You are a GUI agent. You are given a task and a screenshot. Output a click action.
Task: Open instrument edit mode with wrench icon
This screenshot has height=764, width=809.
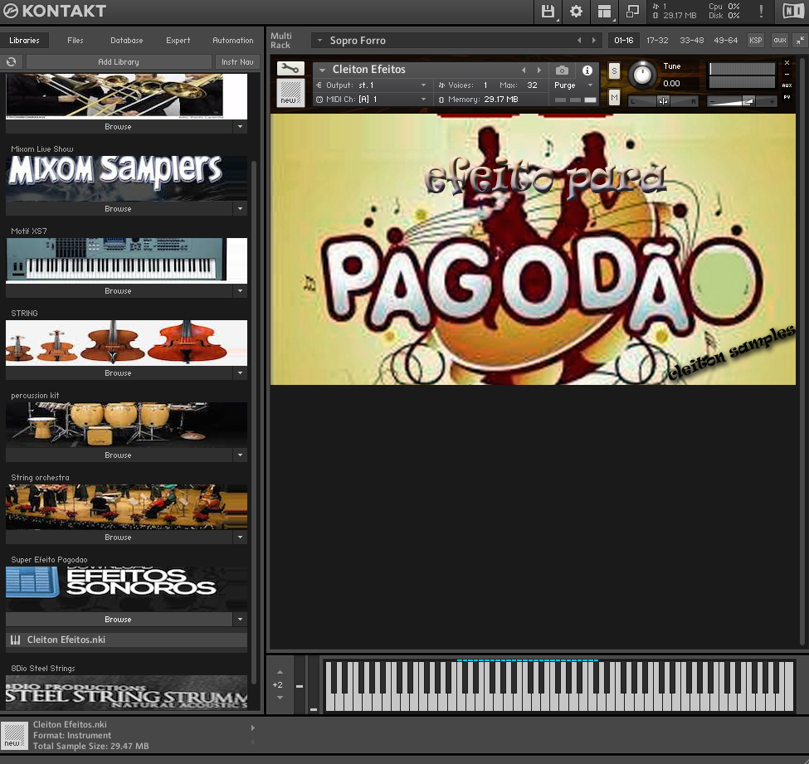(x=290, y=69)
